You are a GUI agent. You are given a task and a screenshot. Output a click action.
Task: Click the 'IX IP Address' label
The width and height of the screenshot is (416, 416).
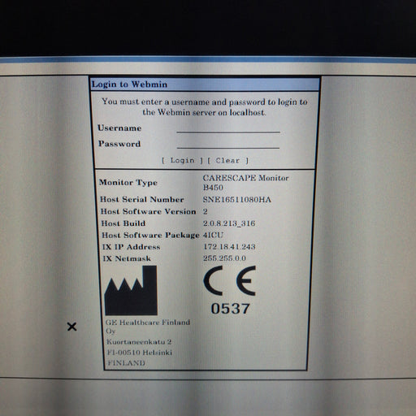click(131, 247)
